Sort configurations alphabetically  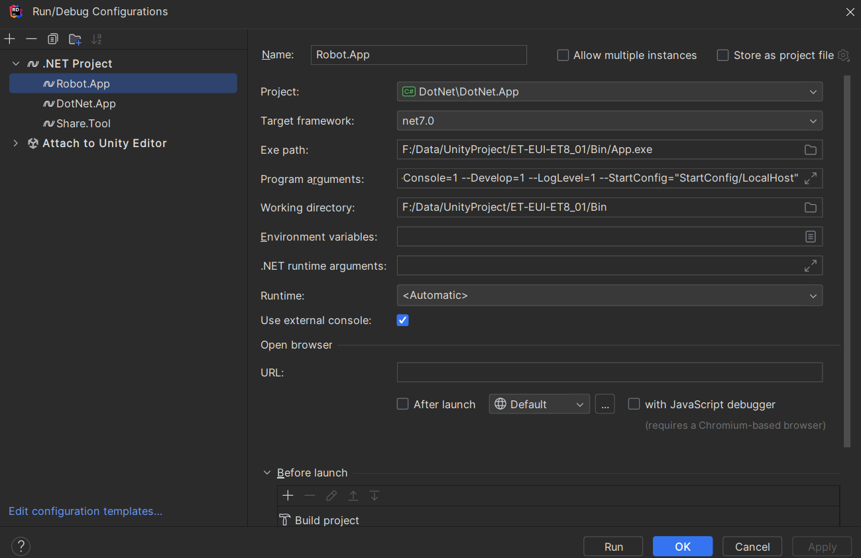pos(97,39)
